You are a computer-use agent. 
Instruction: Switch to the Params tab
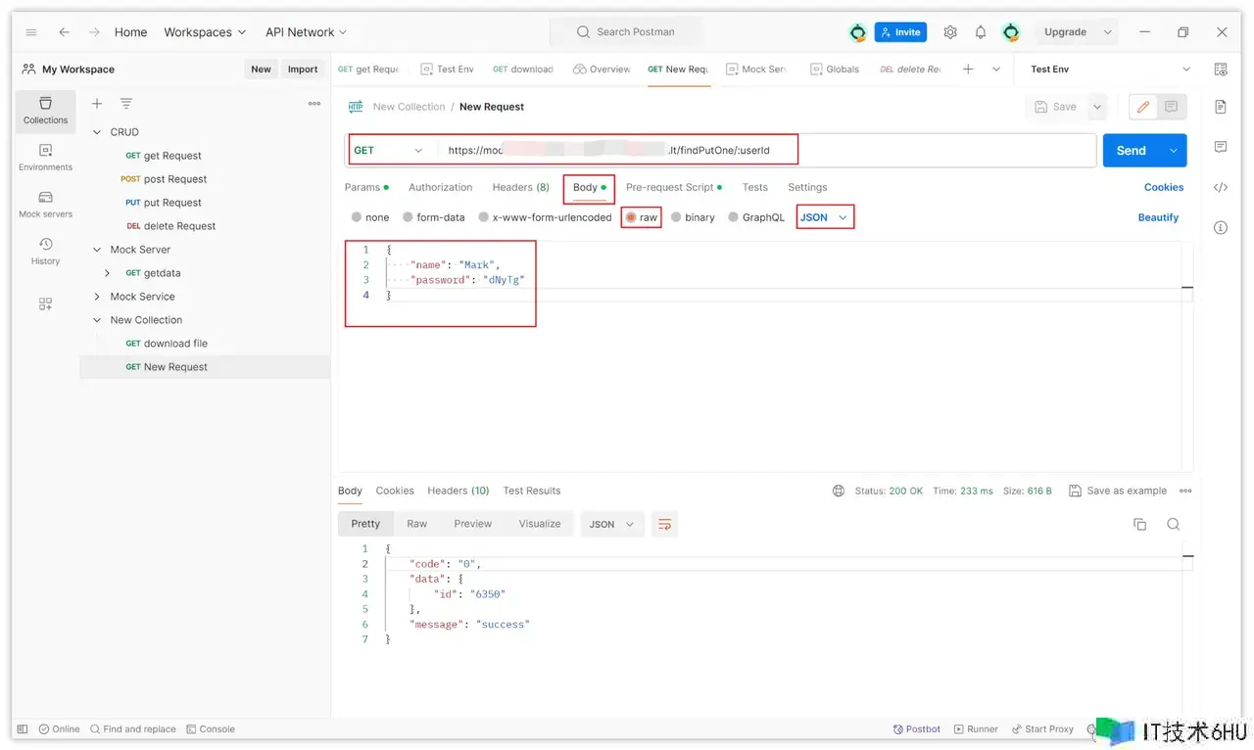[366, 187]
